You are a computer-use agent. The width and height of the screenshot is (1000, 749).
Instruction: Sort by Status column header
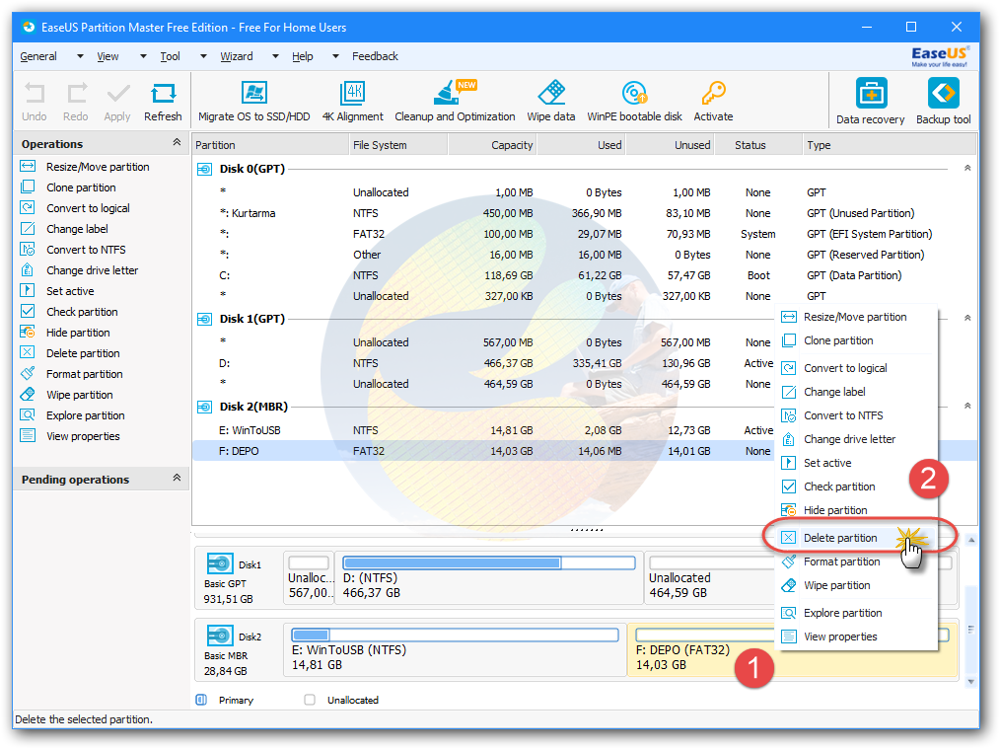758,145
